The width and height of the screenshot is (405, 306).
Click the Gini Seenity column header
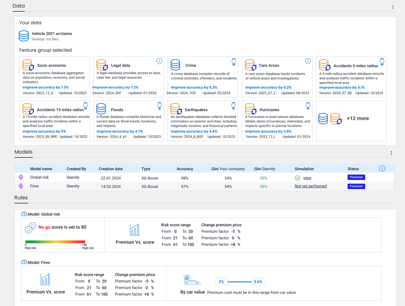tap(265, 169)
